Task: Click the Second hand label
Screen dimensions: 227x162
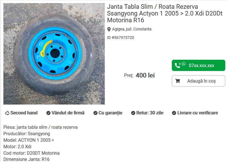Action: click(24, 113)
